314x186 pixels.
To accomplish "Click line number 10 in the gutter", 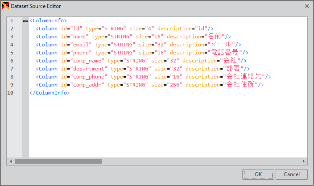I will coord(10,93).
